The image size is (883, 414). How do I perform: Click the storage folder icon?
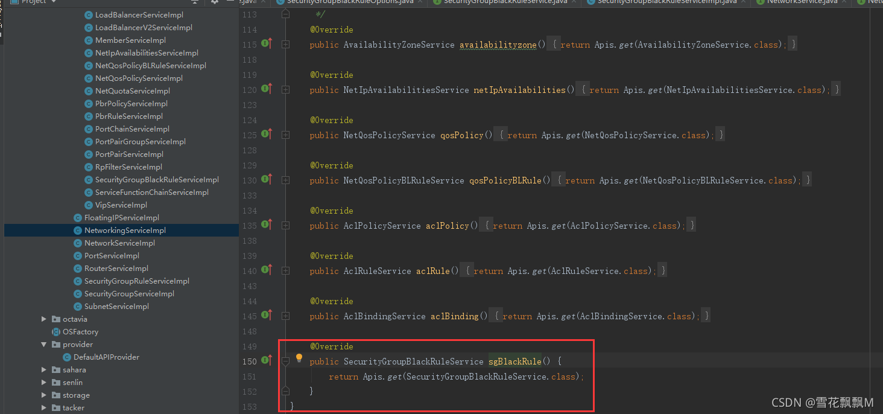[x=56, y=395]
